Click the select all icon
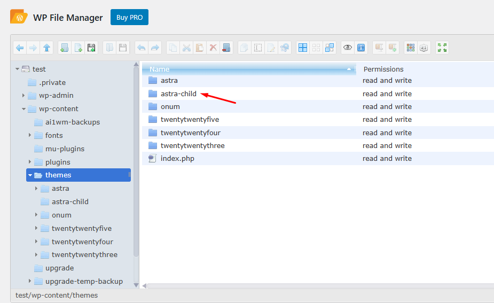 [303, 48]
